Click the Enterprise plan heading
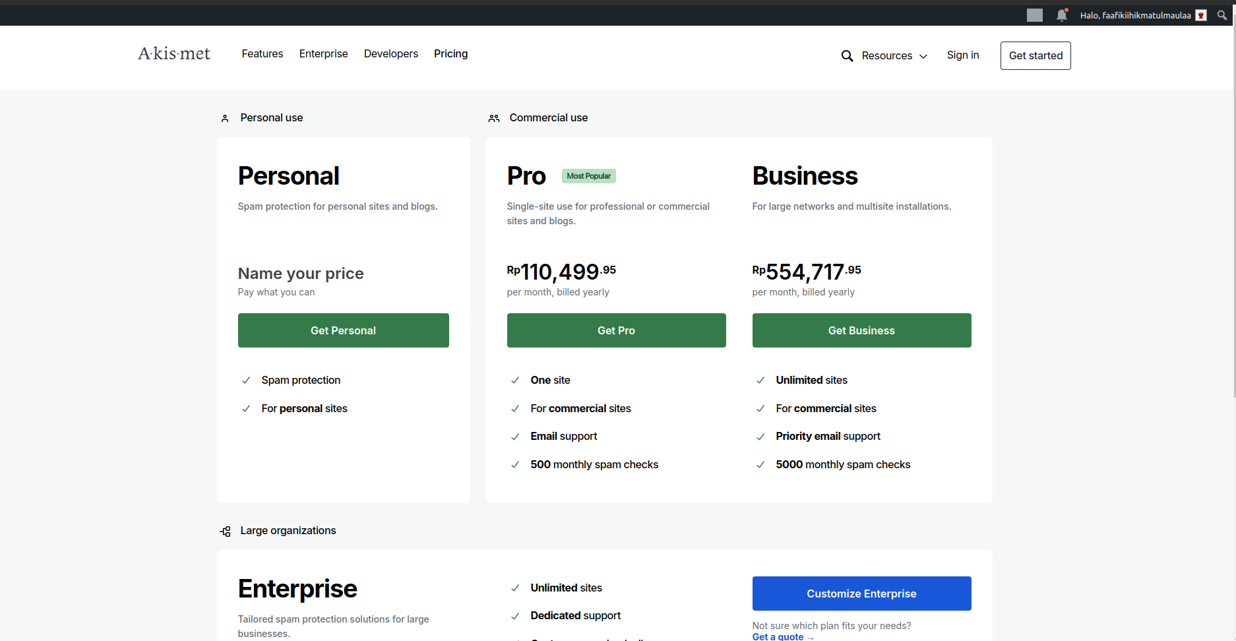Viewport: 1236px width, 641px height. pos(297,589)
